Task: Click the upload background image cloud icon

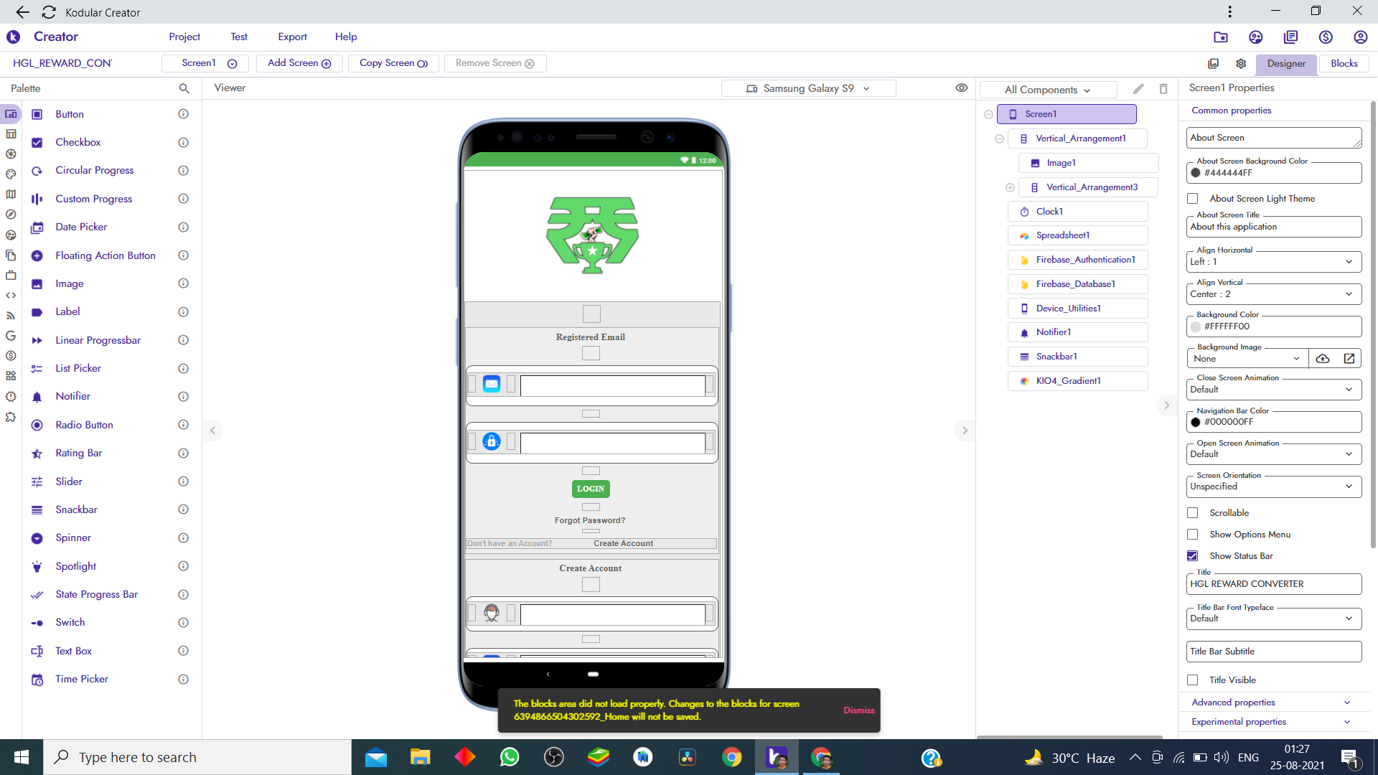Action: pos(1323,359)
